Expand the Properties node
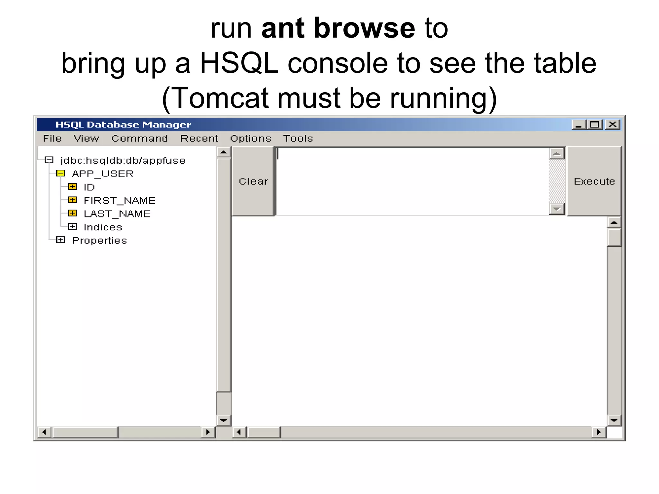Screen dimensions: 659x494 coord(60,240)
